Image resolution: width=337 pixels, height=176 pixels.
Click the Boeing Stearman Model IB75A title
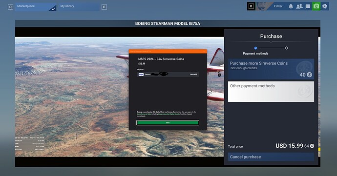point(168,23)
